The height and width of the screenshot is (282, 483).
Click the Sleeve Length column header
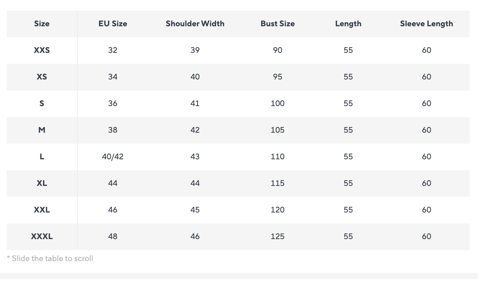tap(426, 24)
